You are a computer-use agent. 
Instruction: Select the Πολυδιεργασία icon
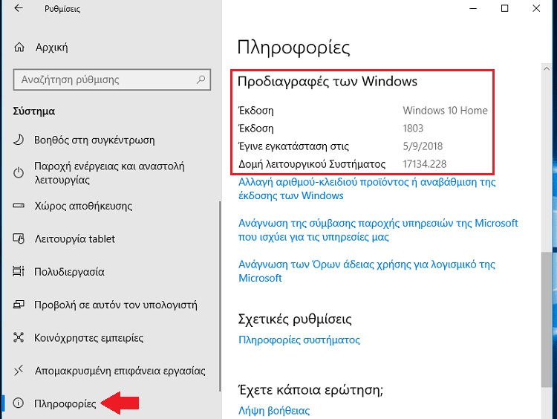point(19,271)
